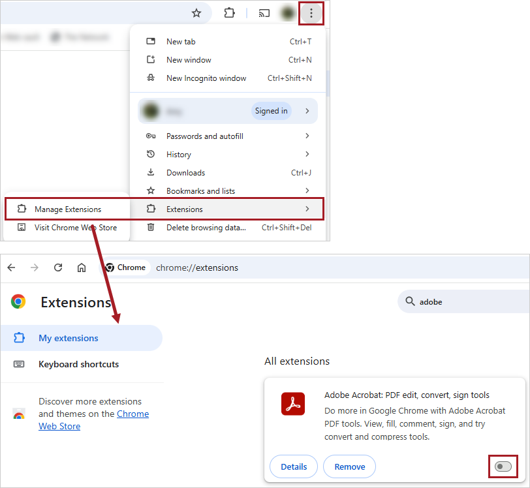Click the extensions puzzle piece icon
The image size is (530, 488).
click(230, 12)
